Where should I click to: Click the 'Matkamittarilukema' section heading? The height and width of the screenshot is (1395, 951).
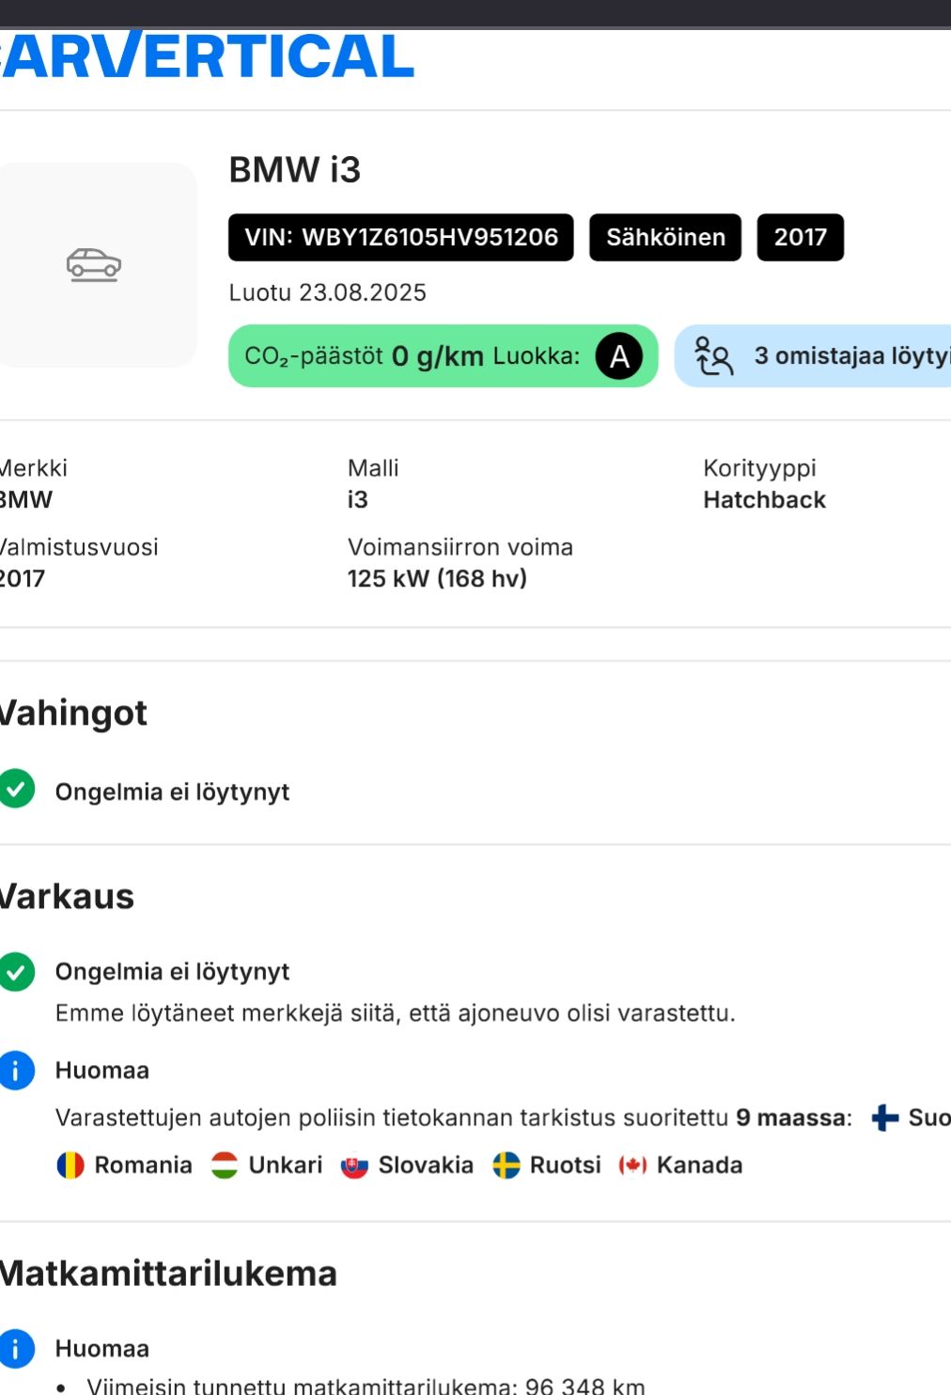pyautogui.click(x=168, y=1274)
